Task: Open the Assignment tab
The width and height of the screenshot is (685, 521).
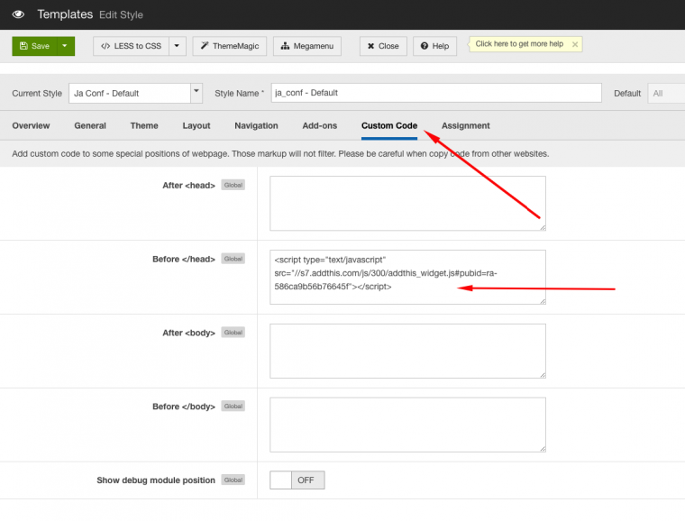Action: coord(465,126)
